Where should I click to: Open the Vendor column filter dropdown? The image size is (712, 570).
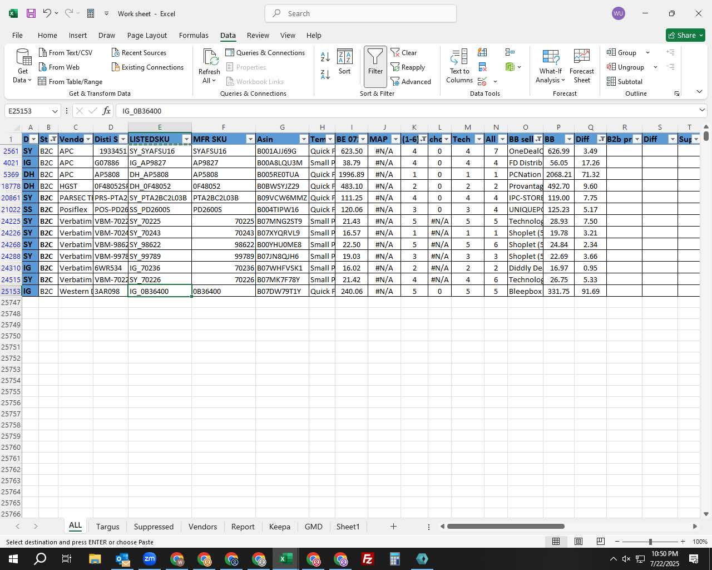88,139
